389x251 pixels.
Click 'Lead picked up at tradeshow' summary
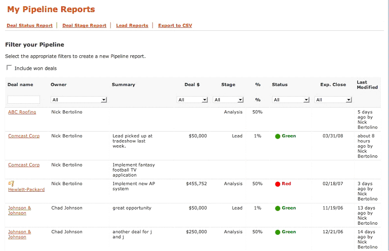point(133,141)
